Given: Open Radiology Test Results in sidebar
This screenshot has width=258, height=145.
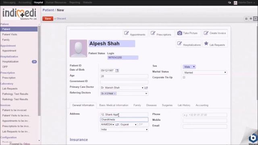Looking at the screenshot, I should pos(15,99).
